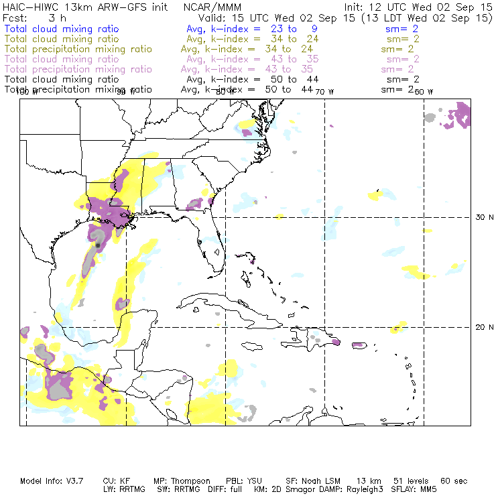The height and width of the screenshot is (496, 496).
Task: Click the "60 sec" footer entry
Action: (x=454, y=481)
